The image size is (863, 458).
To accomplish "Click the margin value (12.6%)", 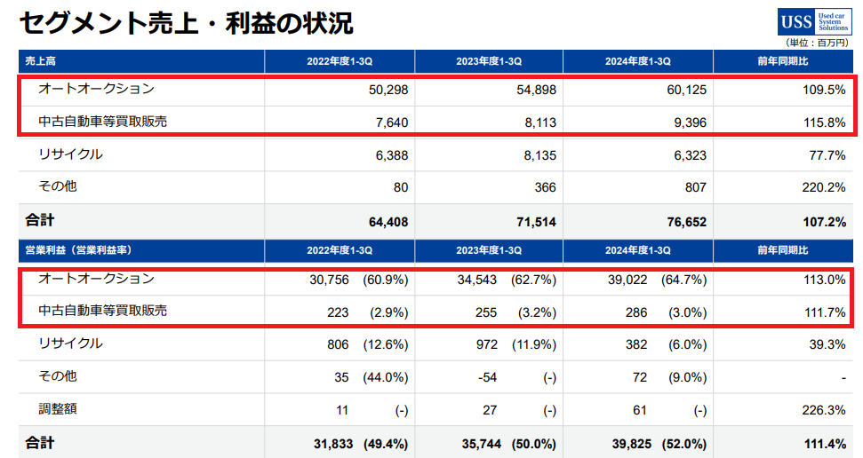I will click(385, 344).
